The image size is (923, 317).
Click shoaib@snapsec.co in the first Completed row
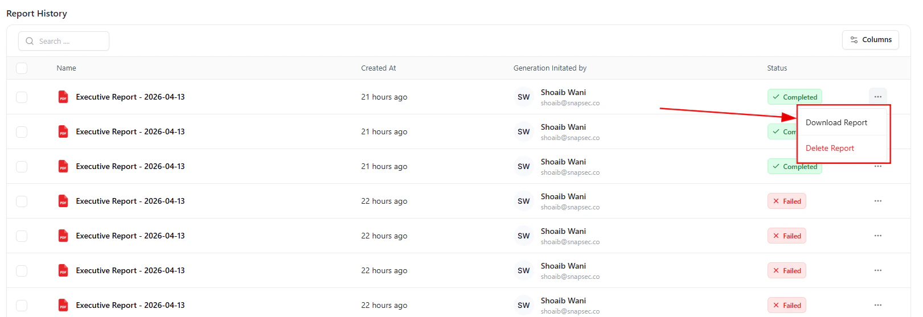point(570,104)
